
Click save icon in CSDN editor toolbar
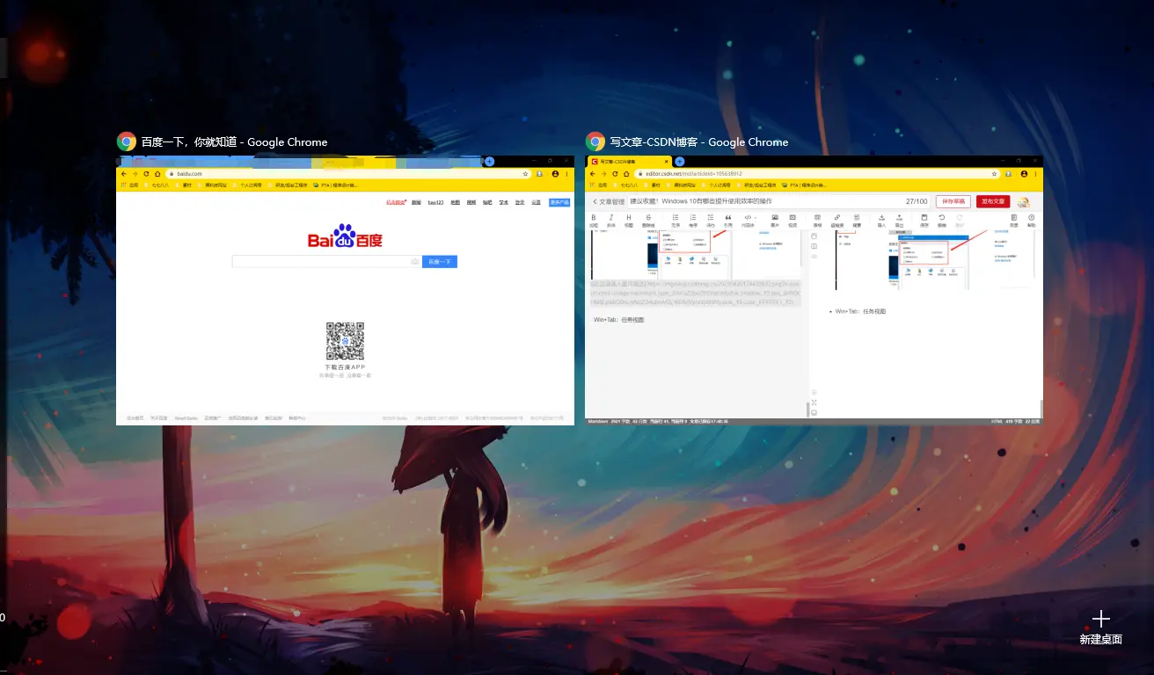tap(924, 217)
